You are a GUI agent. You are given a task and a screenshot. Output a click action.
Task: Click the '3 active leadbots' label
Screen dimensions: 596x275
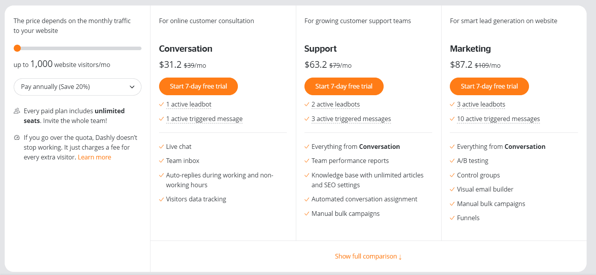[481, 105]
